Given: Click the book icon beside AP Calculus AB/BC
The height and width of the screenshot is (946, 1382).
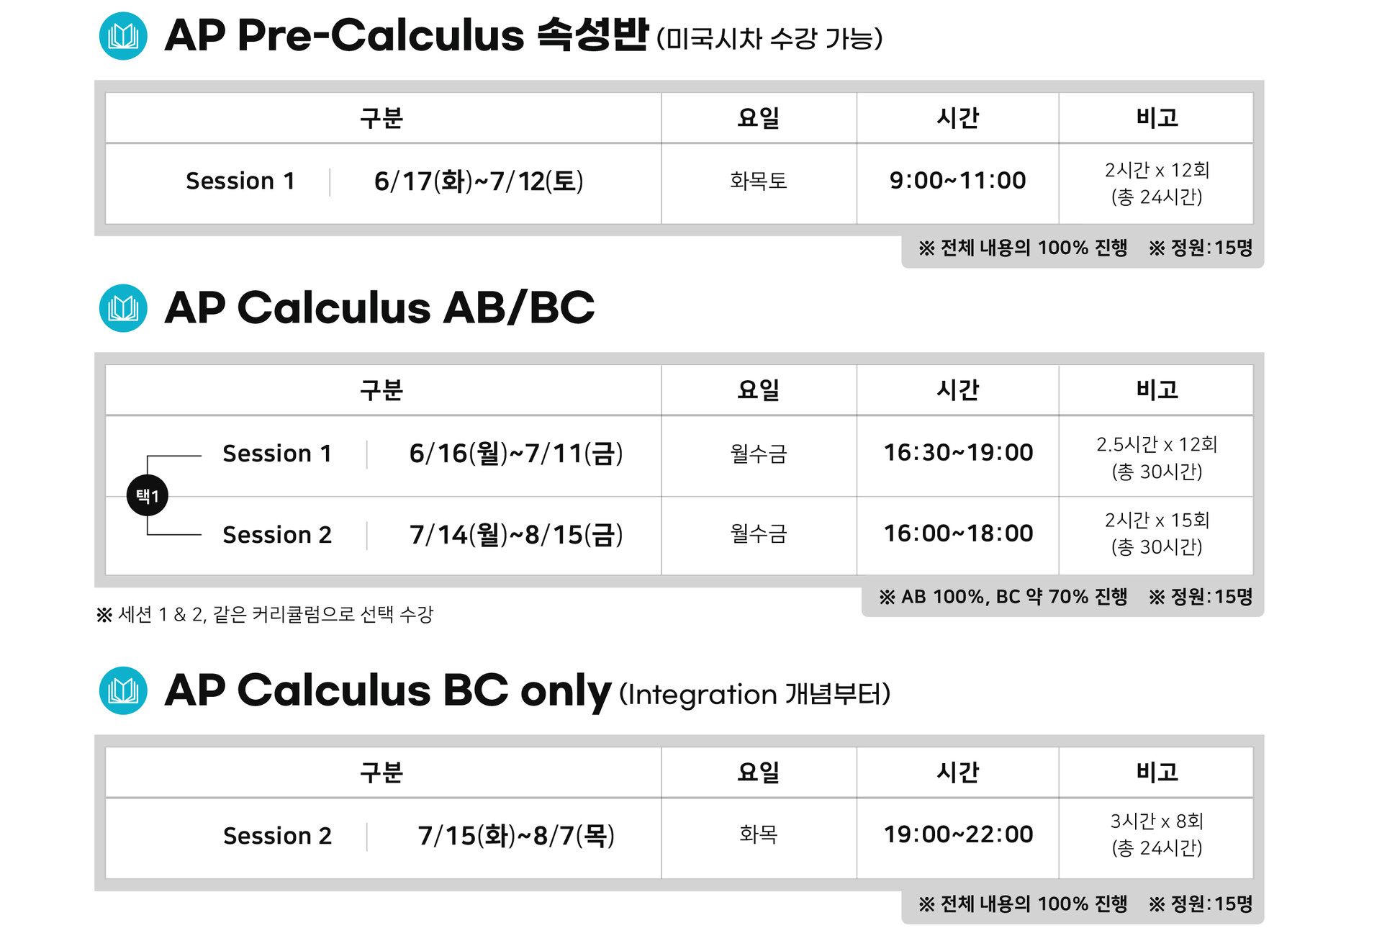Looking at the screenshot, I should click(x=123, y=308).
